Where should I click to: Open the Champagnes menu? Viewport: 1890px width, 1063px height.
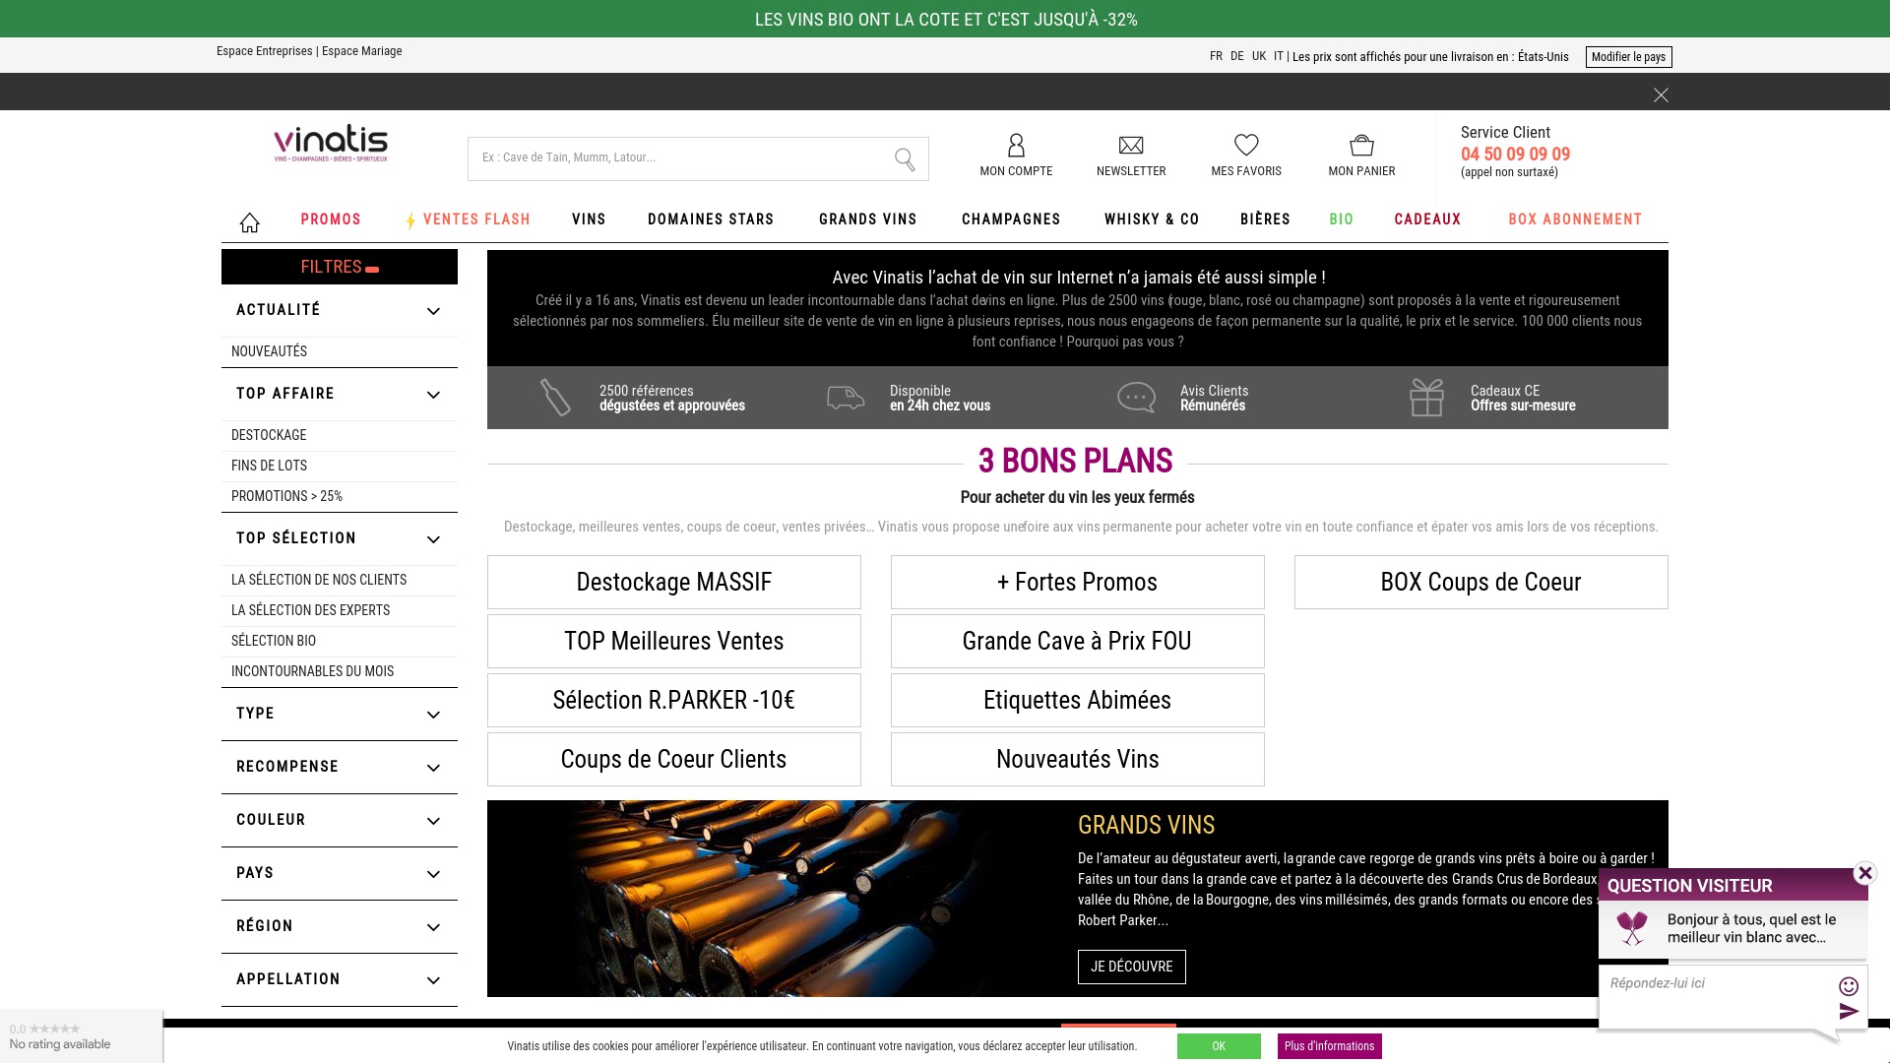1011,219
